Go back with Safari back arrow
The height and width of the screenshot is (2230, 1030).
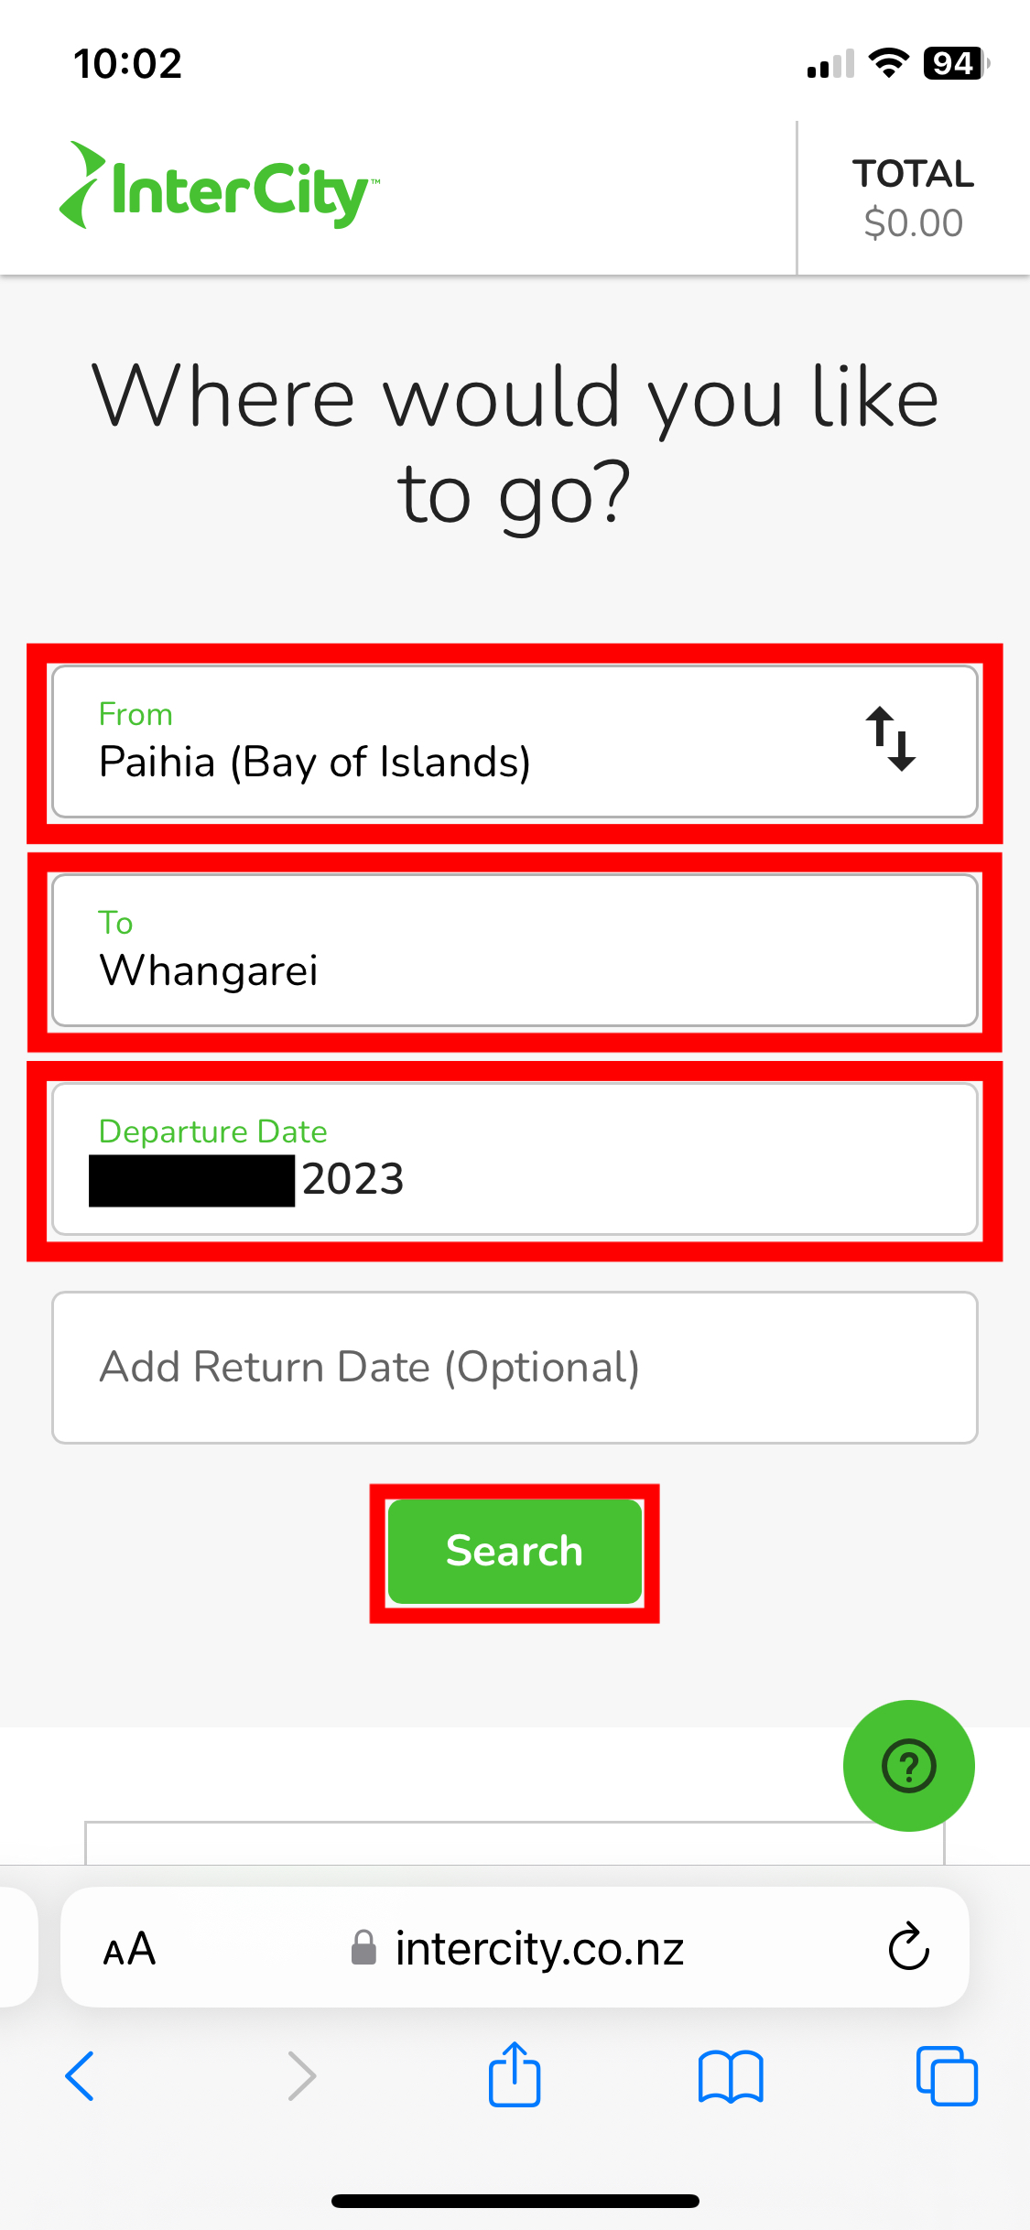tap(81, 2076)
